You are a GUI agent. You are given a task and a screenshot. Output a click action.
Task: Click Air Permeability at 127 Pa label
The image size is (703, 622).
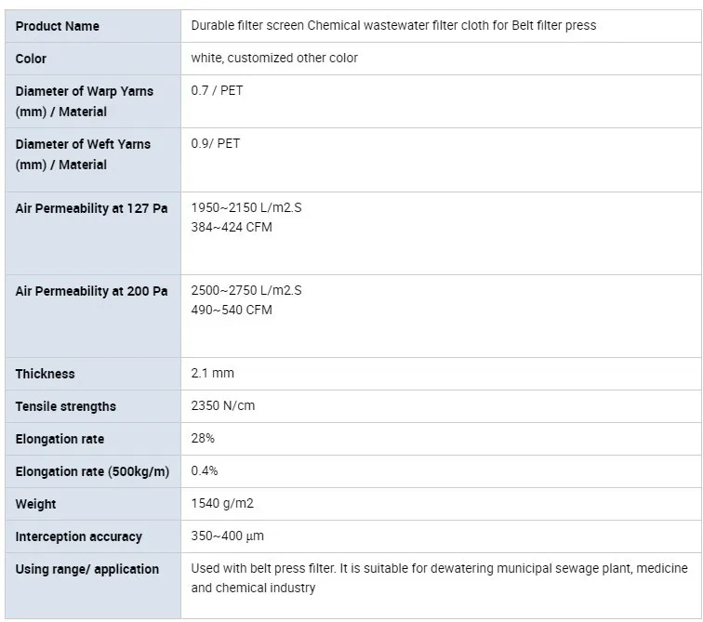click(91, 208)
